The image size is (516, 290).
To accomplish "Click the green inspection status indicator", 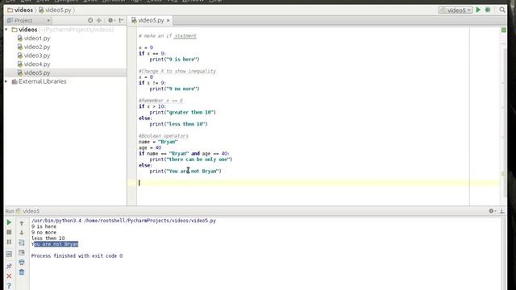I will click(503, 30).
